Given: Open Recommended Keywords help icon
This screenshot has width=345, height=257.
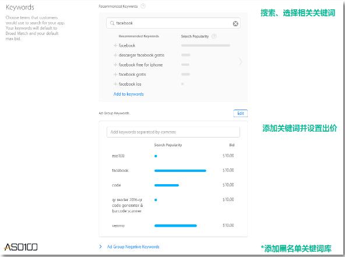Looking at the screenshot, I should [x=143, y=6].
